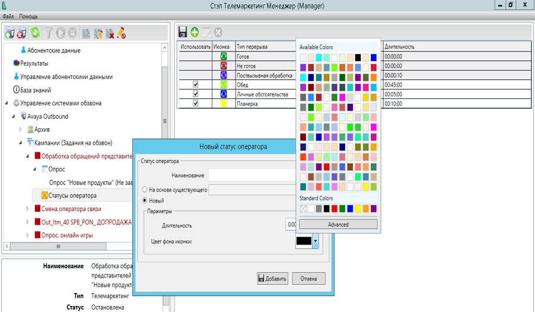Click the Длительность column header

(x=457, y=47)
